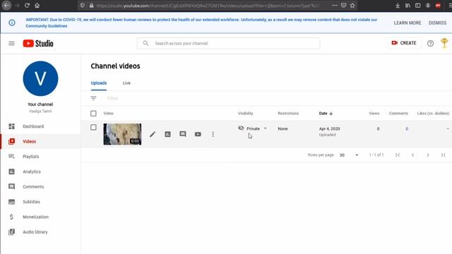The image size is (452, 254).
Task: Sort by Date column header
Action: tap(326, 113)
